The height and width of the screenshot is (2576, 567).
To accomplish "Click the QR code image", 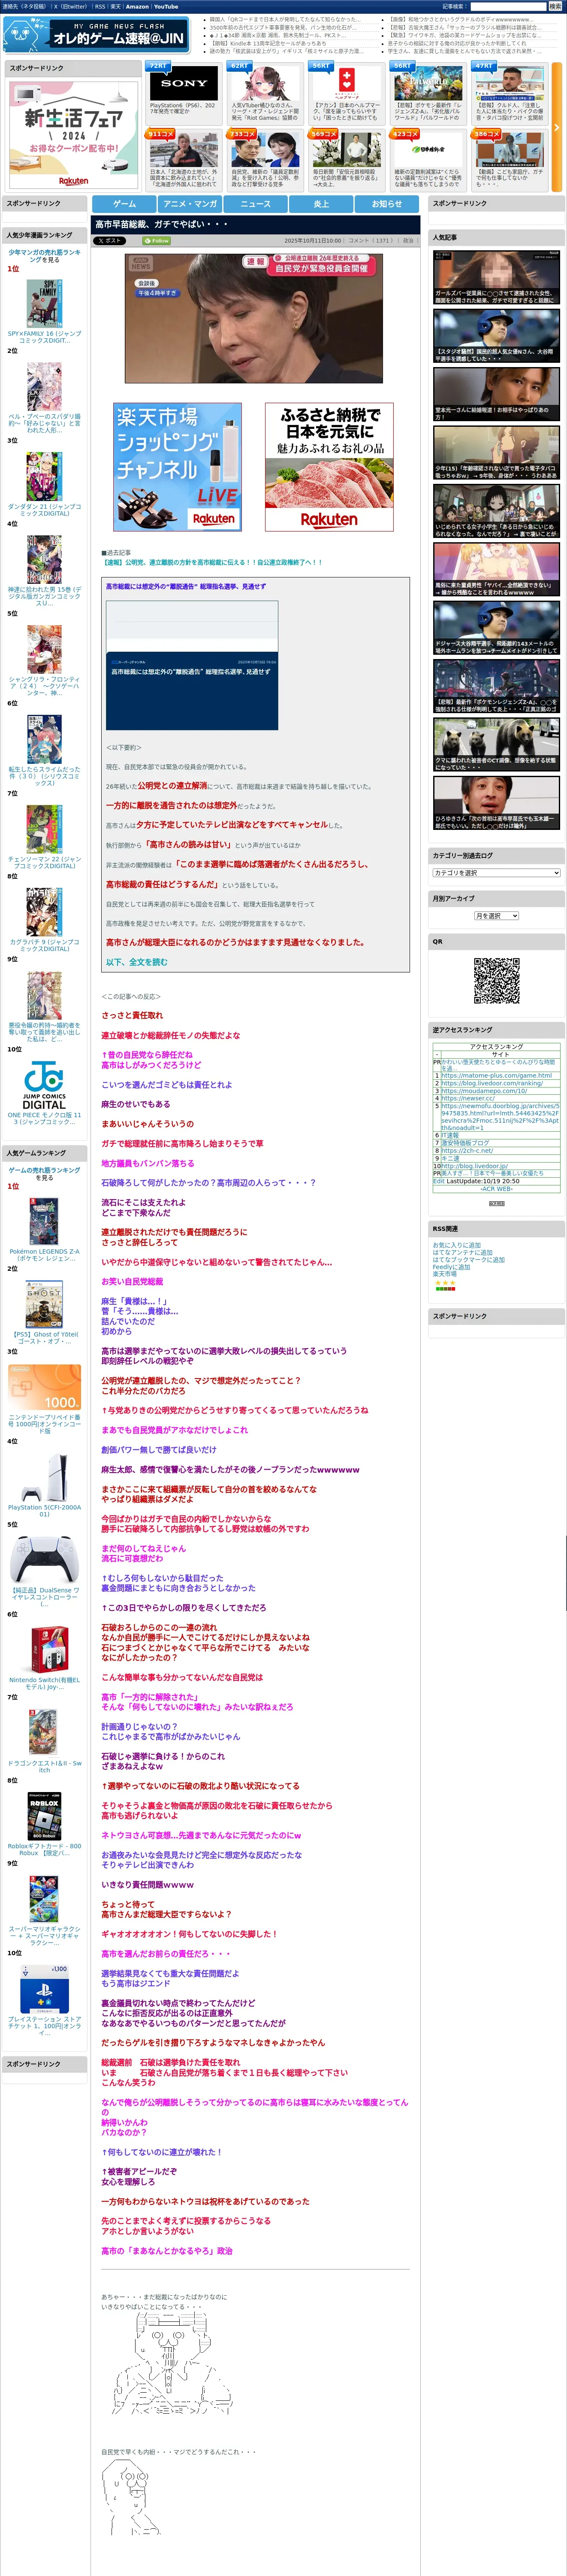I will 496,980.
